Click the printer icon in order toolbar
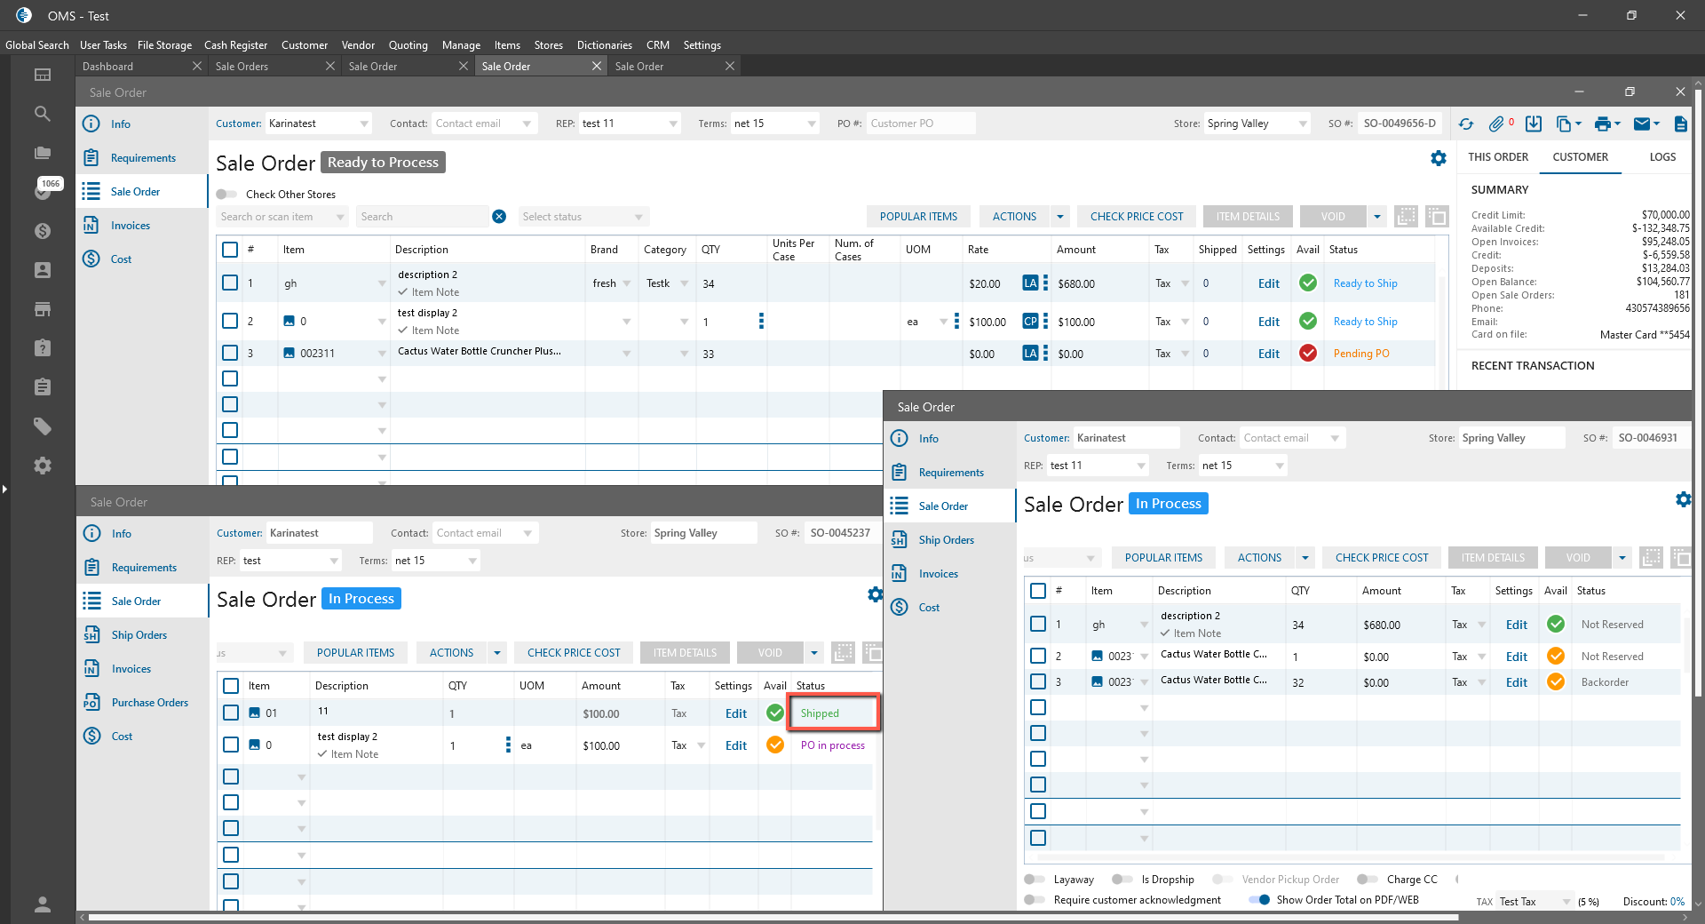This screenshot has height=924, width=1705. click(1602, 124)
